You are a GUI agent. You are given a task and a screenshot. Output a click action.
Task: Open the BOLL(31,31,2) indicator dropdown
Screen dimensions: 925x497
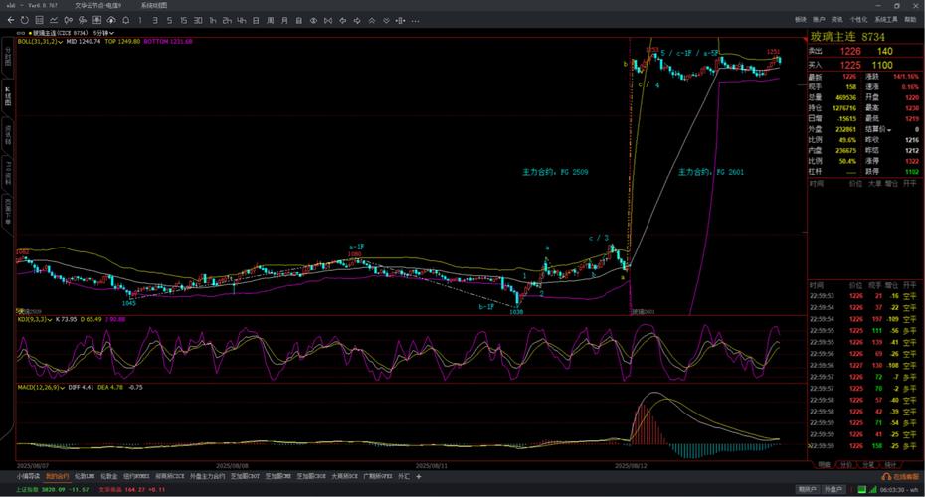pyautogui.click(x=62, y=41)
